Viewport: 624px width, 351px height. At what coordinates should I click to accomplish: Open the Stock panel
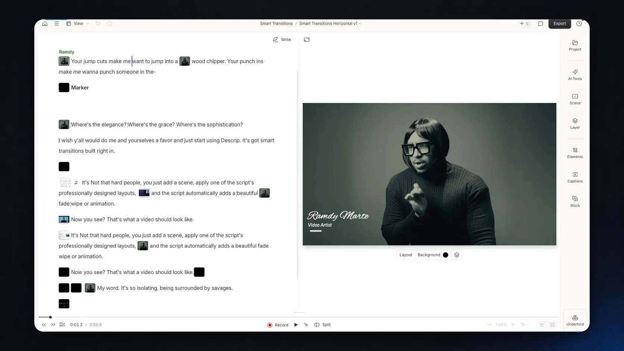tap(575, 202)
